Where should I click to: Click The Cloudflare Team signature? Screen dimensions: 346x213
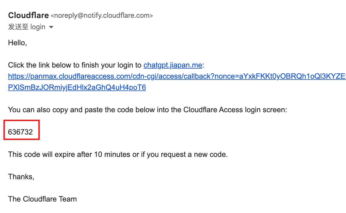42,199
